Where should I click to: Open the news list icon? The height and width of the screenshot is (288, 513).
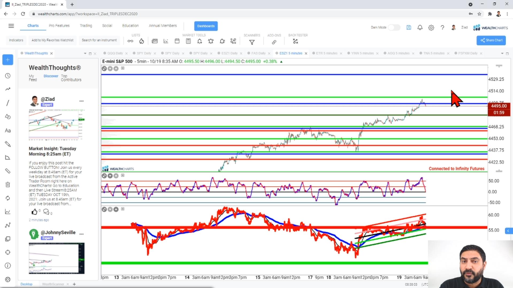[154, 41]
